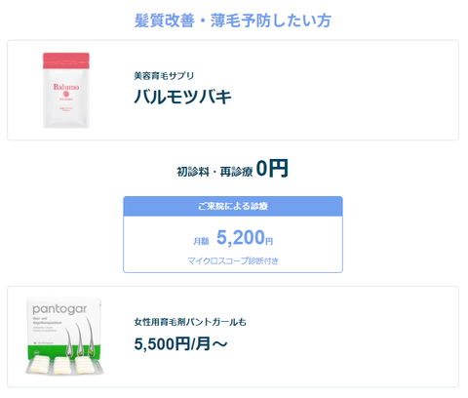Click the 月額 5,200円 price
This screenshot has width=468, height=398.
[233, 238]
